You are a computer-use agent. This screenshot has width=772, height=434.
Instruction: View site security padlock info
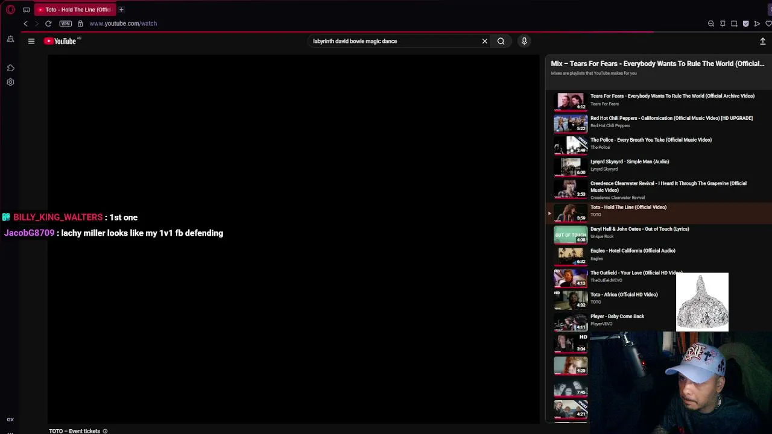80,24
